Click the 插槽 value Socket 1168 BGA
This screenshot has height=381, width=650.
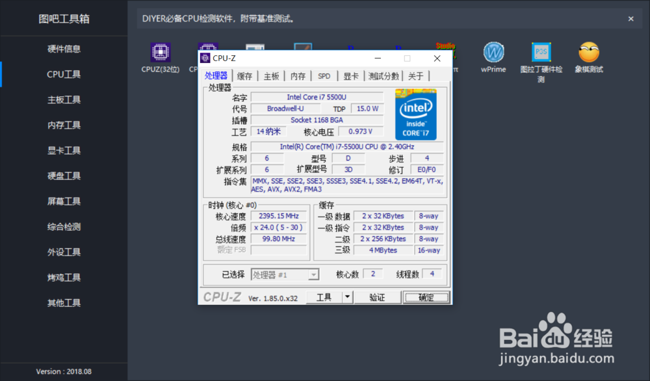click(317, 120)
